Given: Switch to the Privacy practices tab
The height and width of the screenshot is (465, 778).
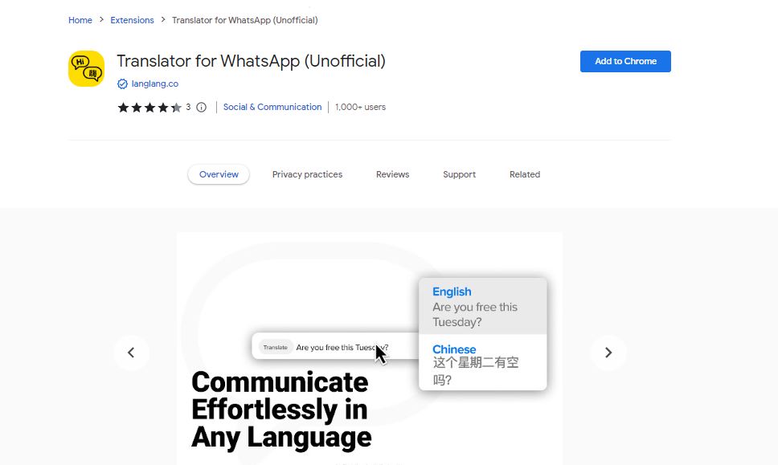Looking at the screenshot, I should [x=307, y=174].
